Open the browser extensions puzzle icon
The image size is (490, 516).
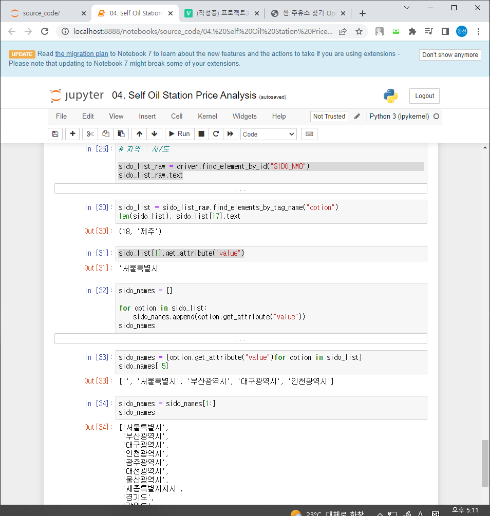[412, 31]
